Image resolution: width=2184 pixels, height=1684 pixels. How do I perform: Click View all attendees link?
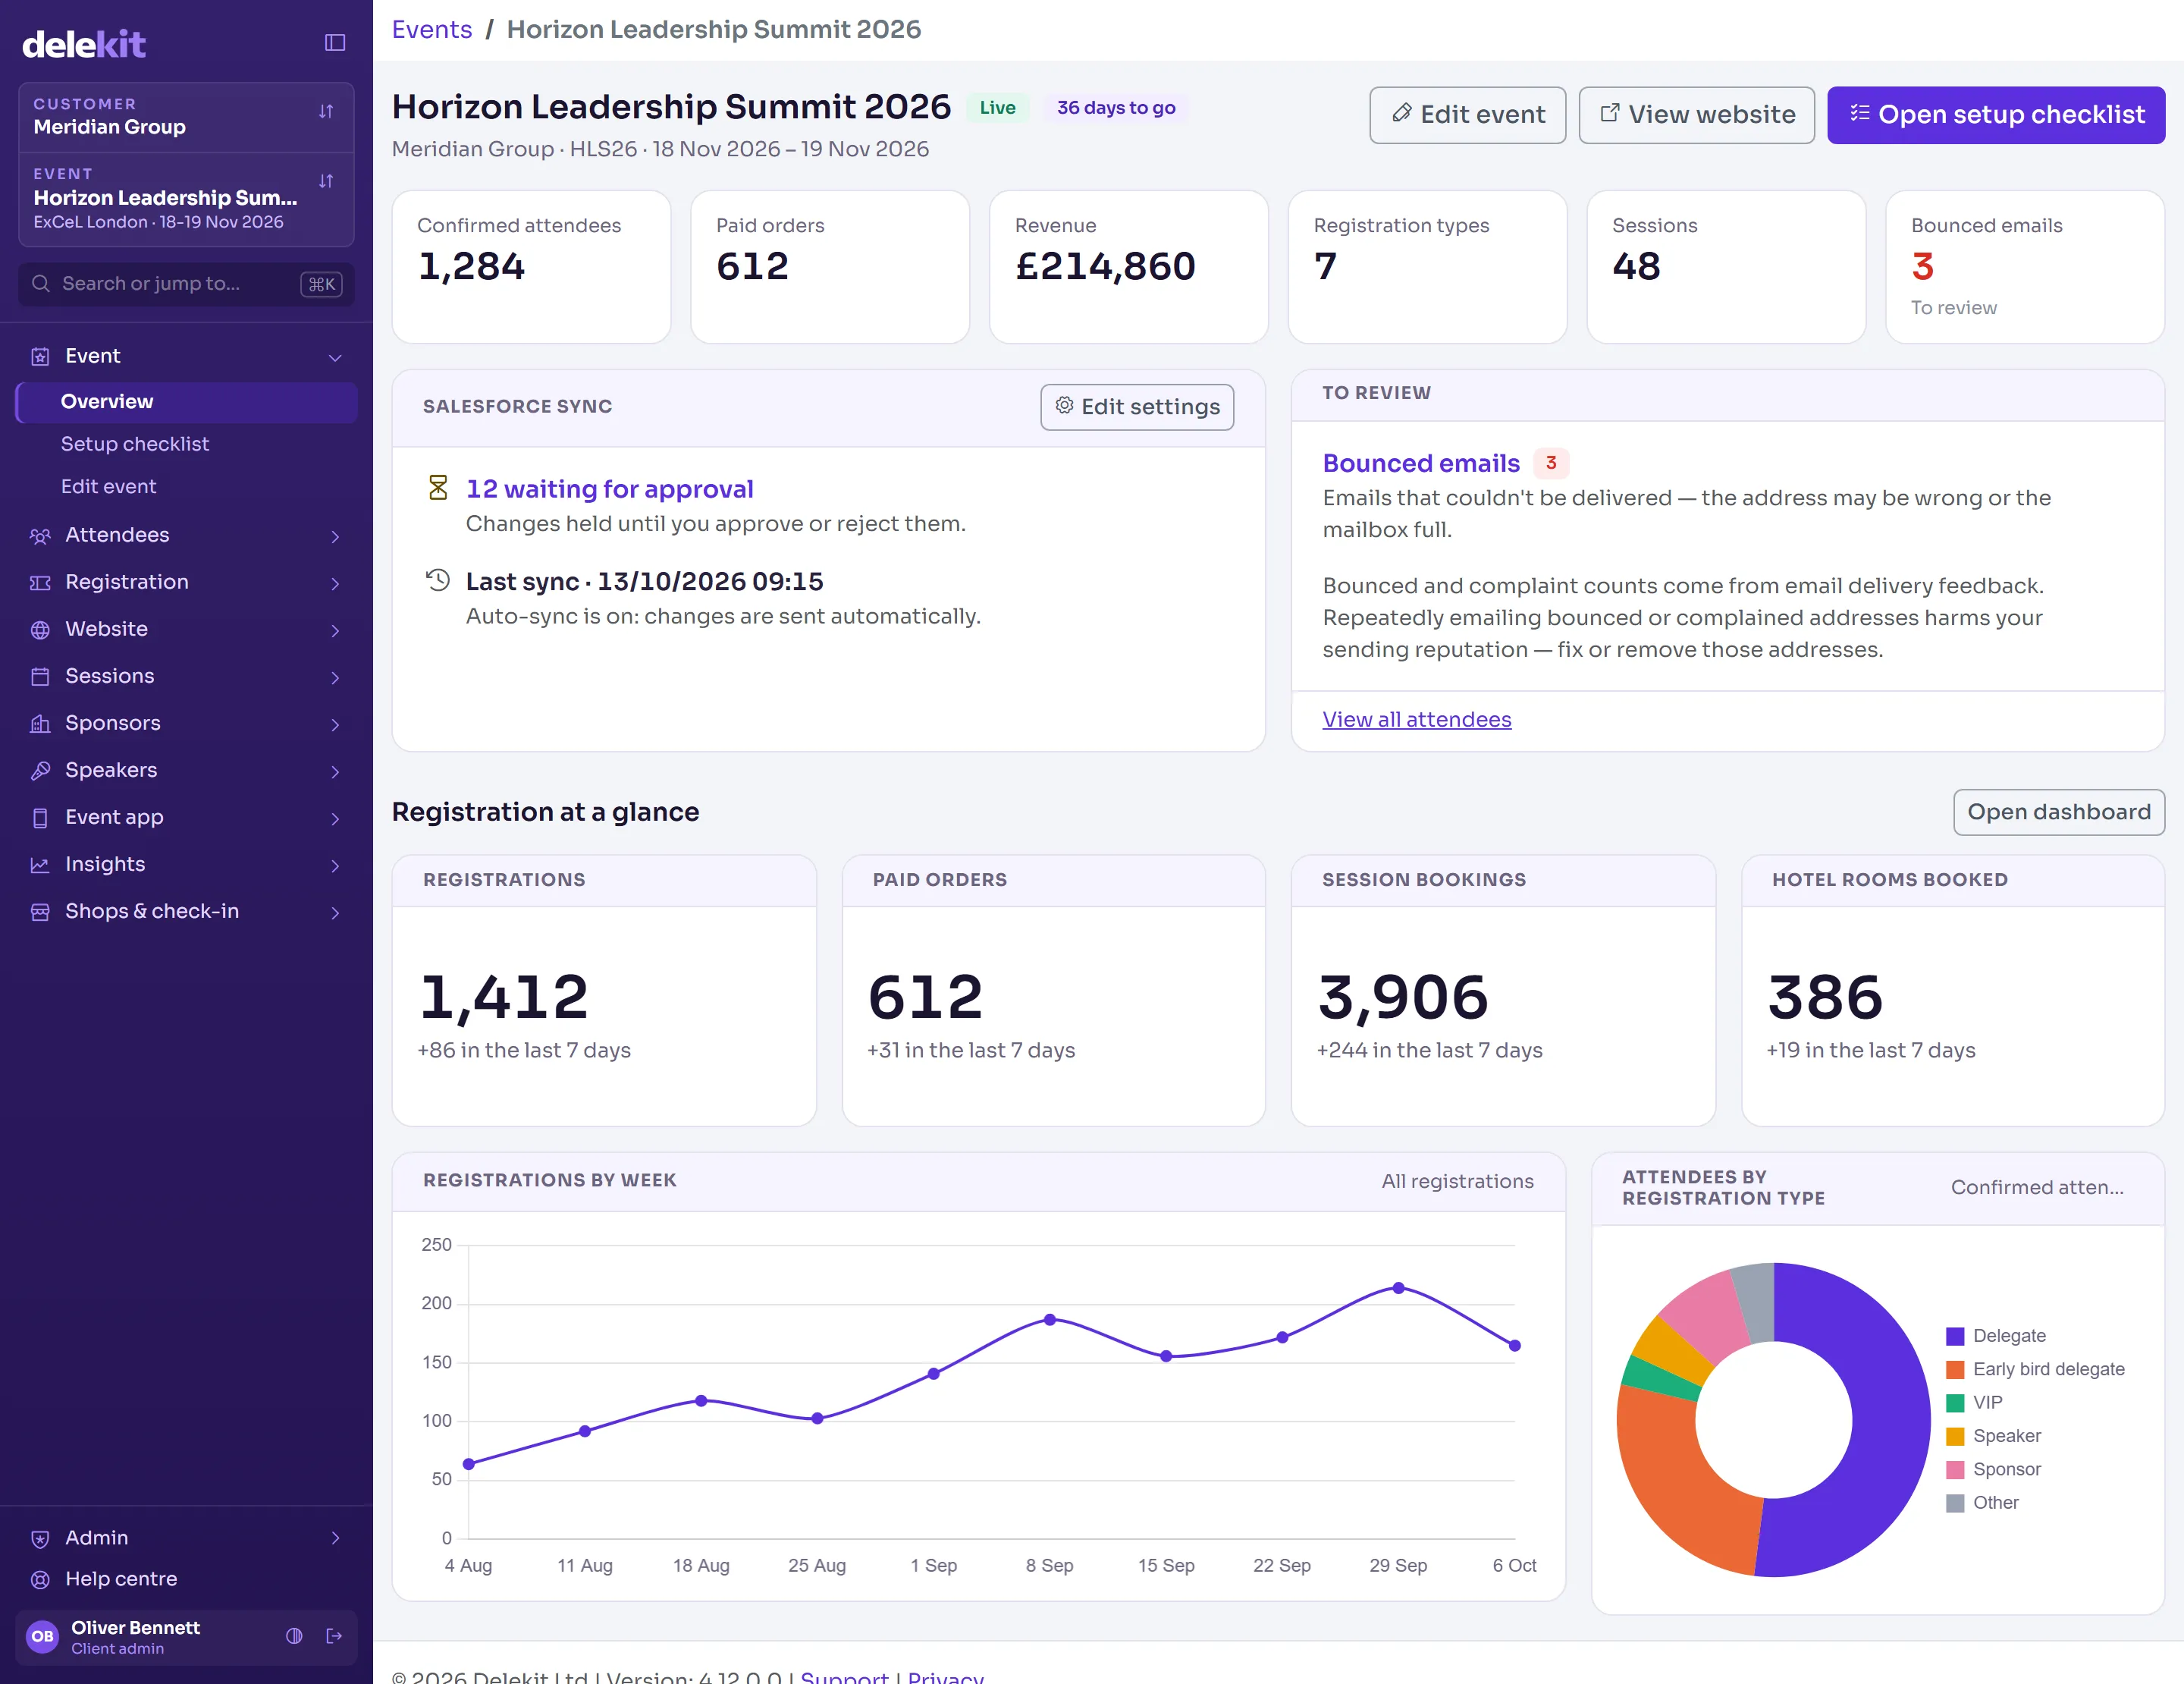tap(1416, 720)
